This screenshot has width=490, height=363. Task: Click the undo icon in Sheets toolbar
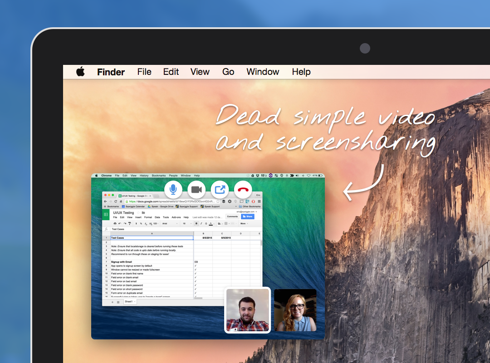click(x=120, y=224)
